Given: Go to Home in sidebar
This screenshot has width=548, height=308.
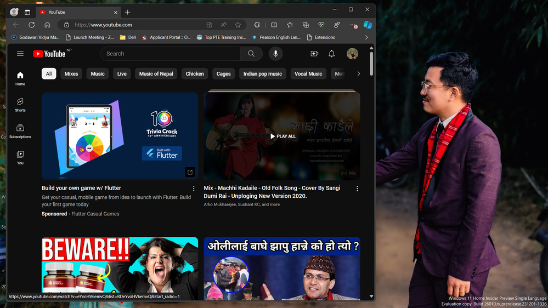Looking at the screenshot, I should 20,78.
